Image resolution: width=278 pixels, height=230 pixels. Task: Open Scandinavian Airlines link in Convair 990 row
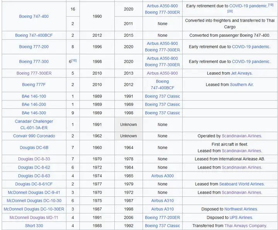[242, 136]
